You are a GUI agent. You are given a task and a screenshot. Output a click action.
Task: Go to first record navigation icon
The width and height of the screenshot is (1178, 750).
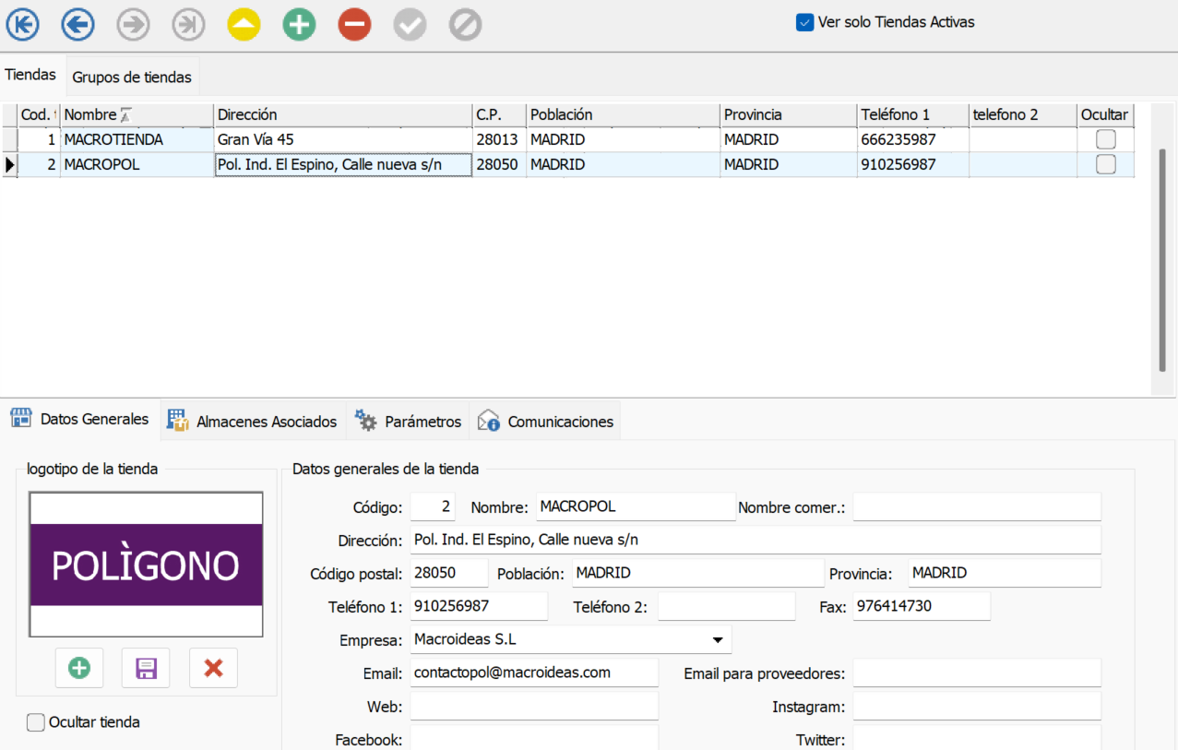[x=22, y=25]
